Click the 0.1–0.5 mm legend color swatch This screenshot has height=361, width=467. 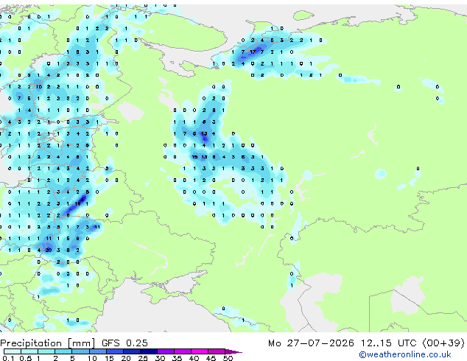(x=13, y=351)
